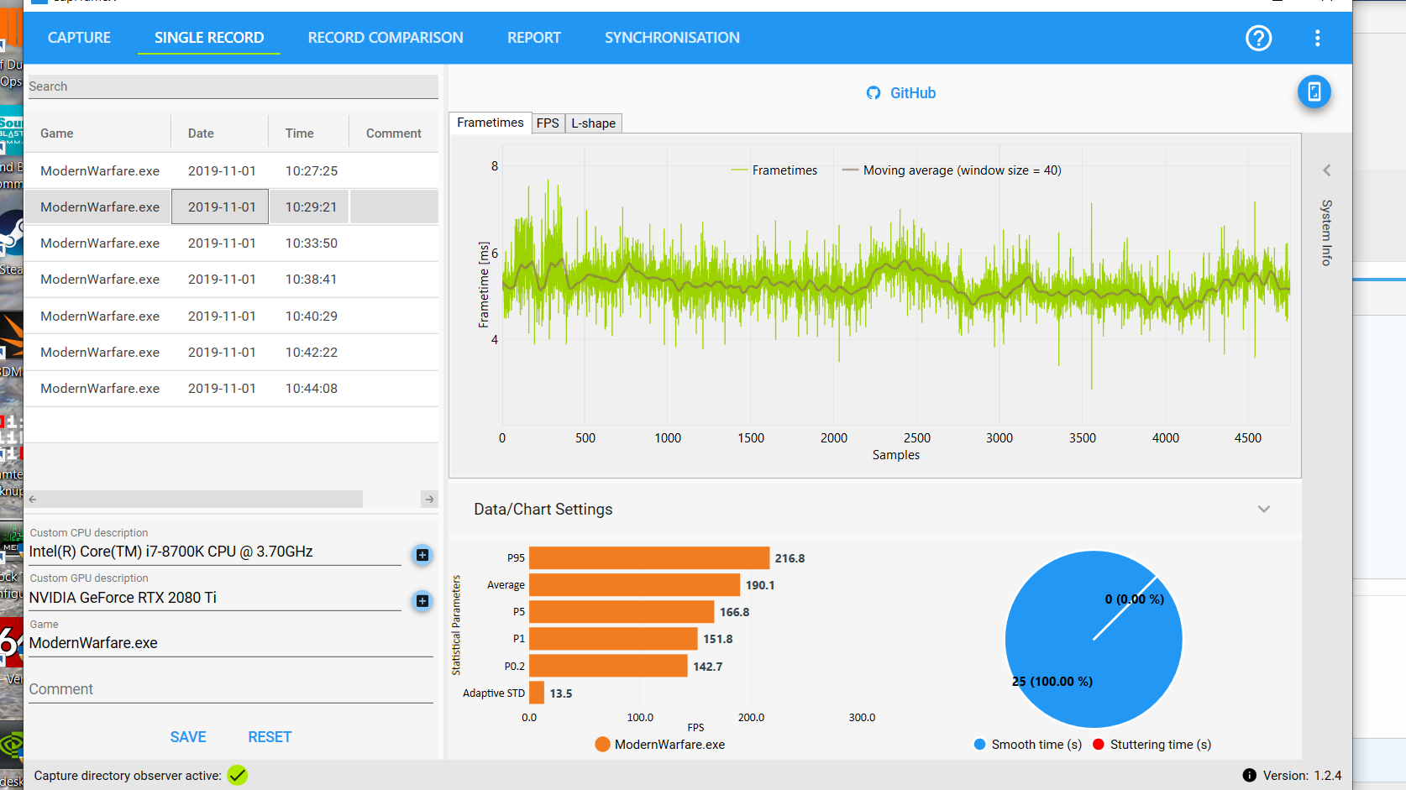Screen dimensions: 1406x790
Task: Click the record list scroll left arrow
Action: pyautogui.click(x=33, y=499)
